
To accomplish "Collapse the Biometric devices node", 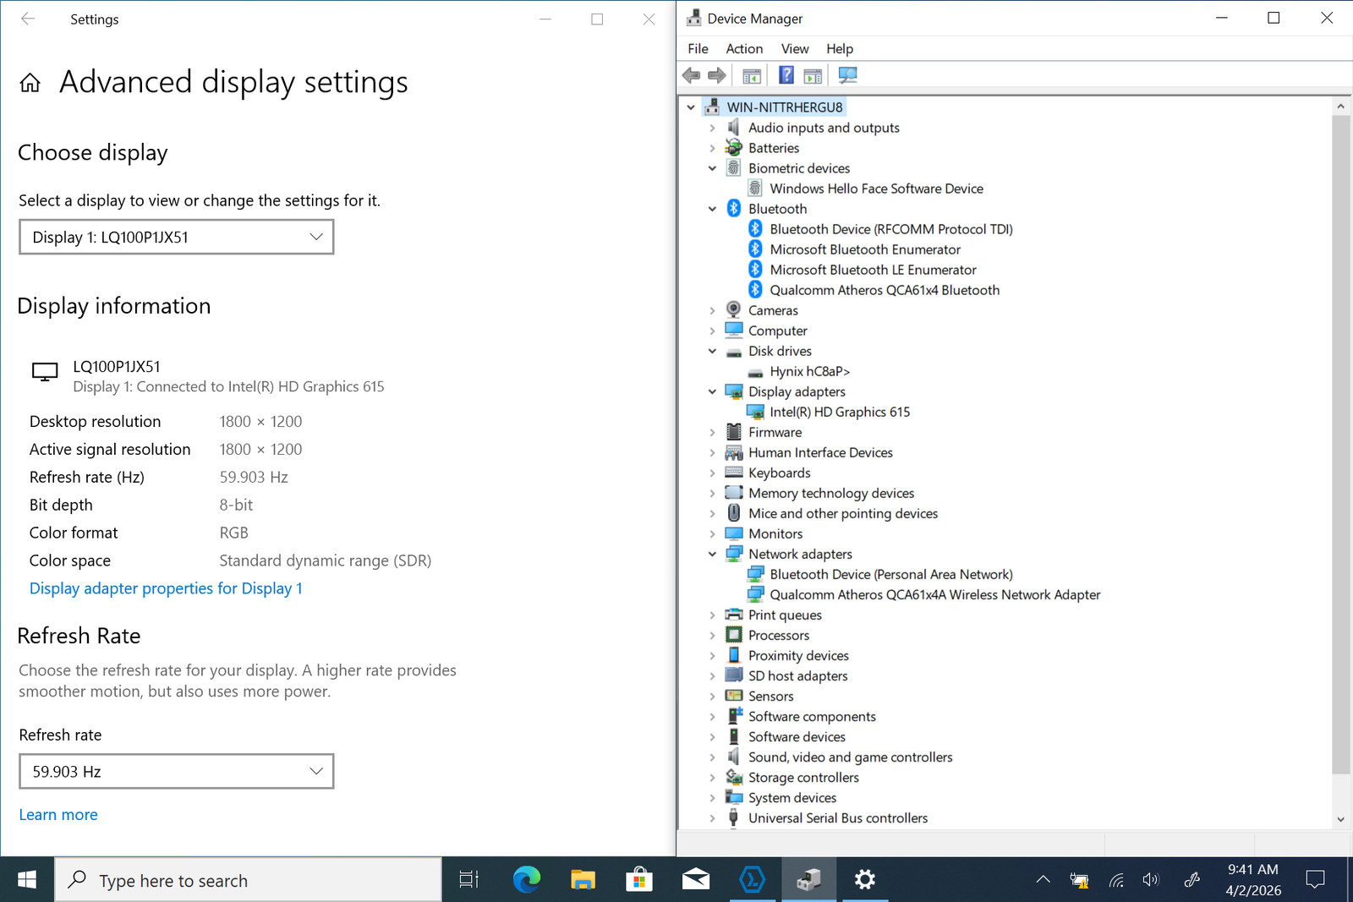I will 712,168.
